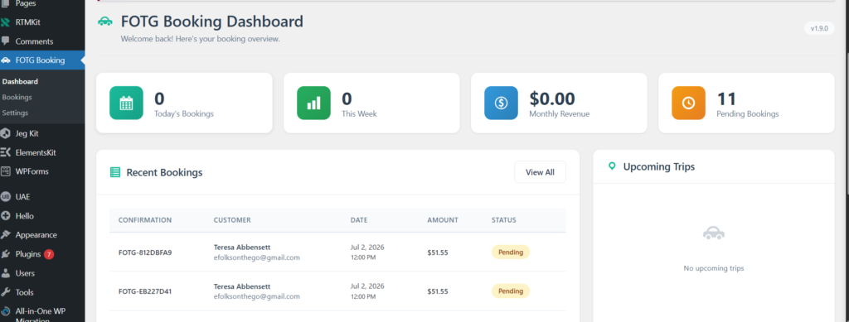This screenshot has width=849, height=322.
Task: Click the Hello plus icon
Action: 6,215
